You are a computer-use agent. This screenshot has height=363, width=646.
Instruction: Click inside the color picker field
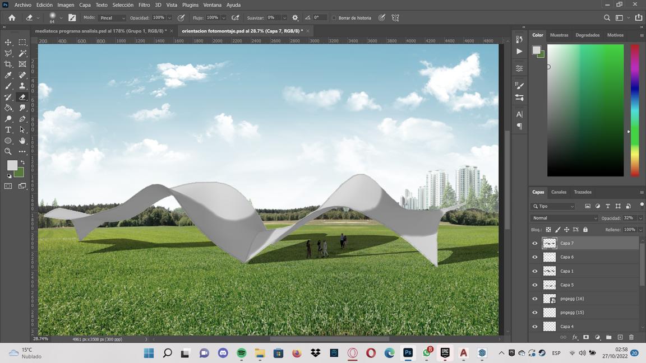point(585,110)
